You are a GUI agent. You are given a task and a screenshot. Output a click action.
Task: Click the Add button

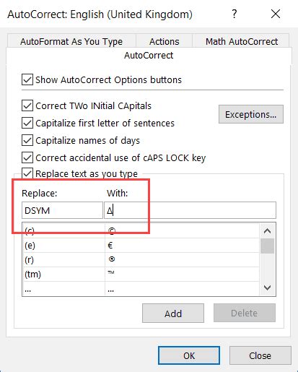click(173, 313)
